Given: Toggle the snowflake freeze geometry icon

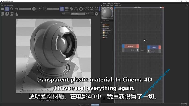Looking at the screenshot, I should 76,9.
